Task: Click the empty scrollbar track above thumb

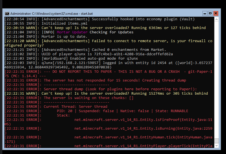Action: tap(216, 80)
